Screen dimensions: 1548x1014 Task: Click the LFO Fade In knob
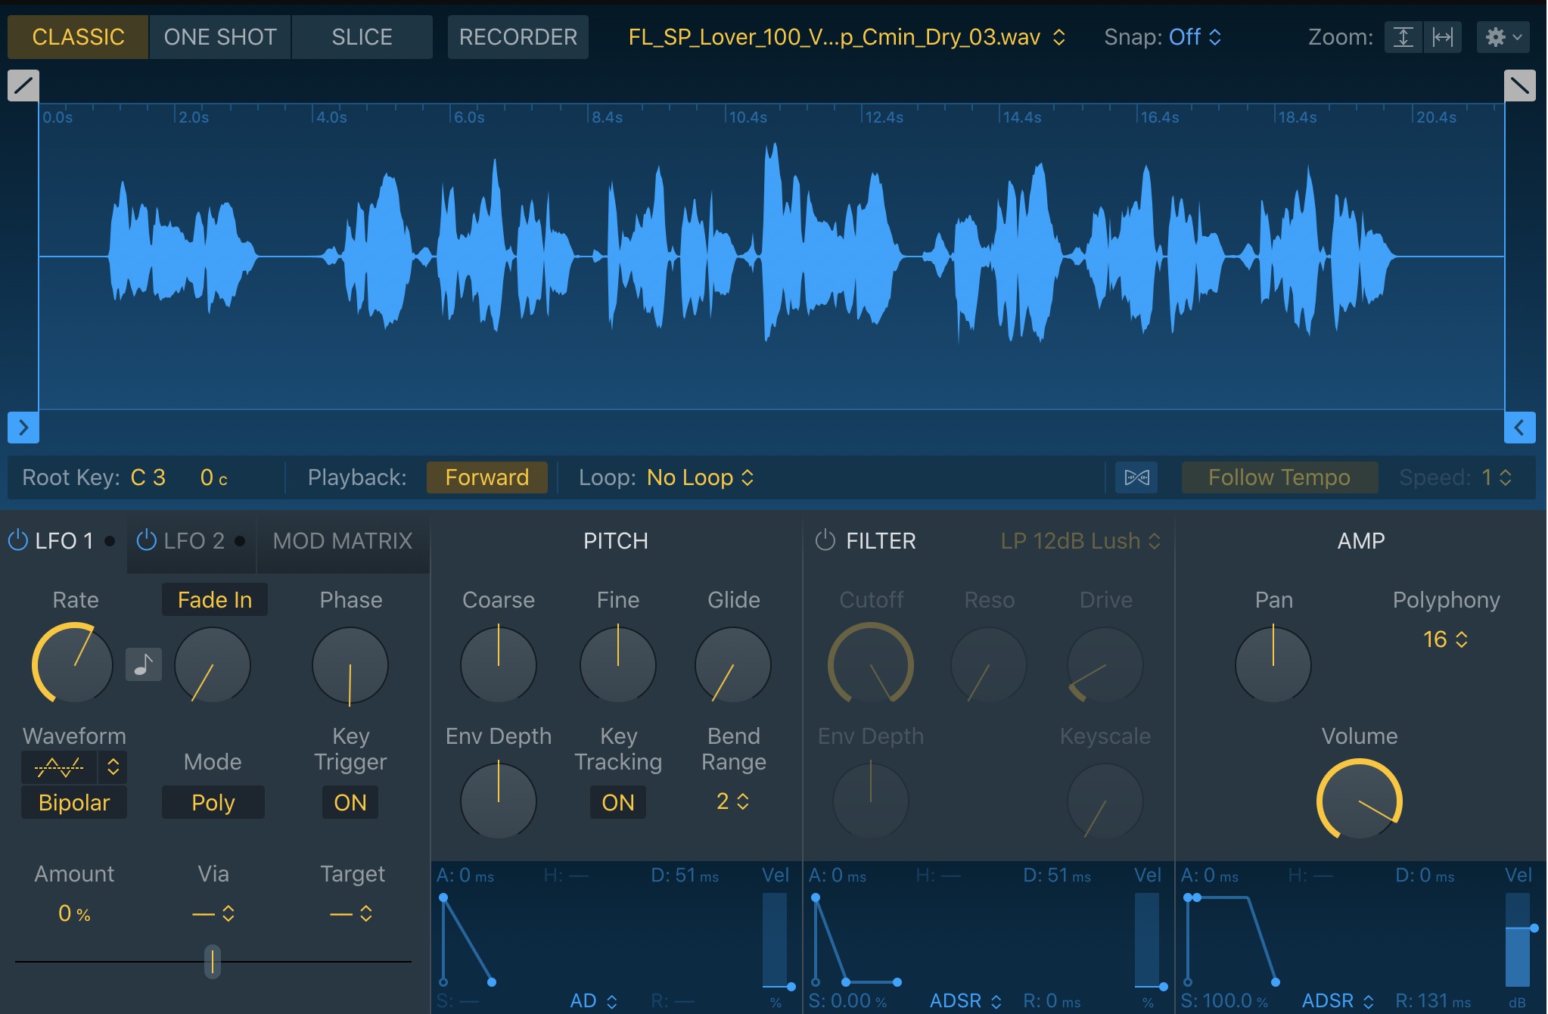(213, 664)
